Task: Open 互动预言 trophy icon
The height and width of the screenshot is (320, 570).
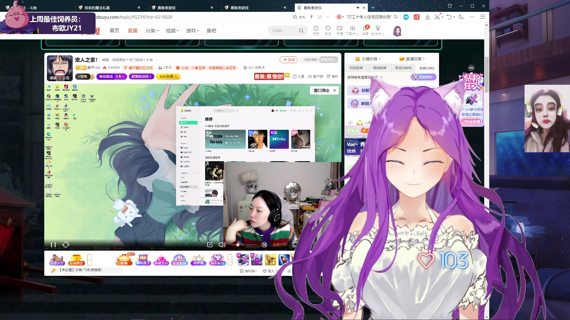Action: (x=76, y=260)
